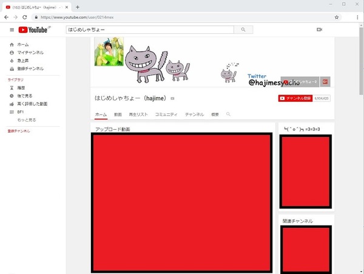Switch to the コミュニティ tab
Screen dimensions: 364x274
pyautogui.click(x=166, y=115)
